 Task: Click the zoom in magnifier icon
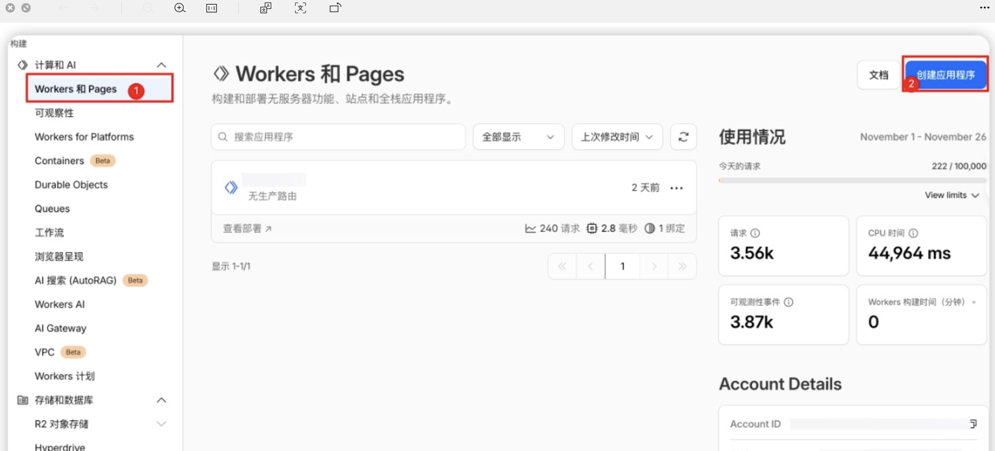pyautogui.click(x=180, y=8)
